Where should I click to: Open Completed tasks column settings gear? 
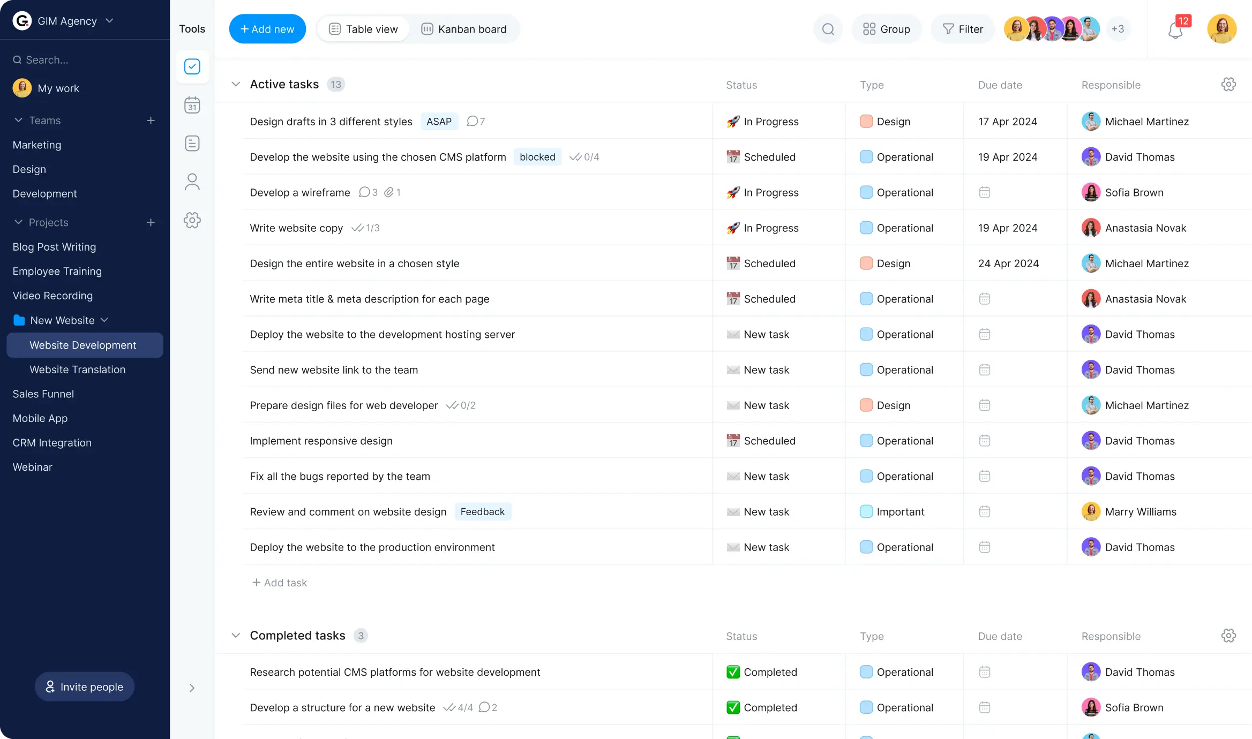pyautogui.click(x=1228, y=636)
